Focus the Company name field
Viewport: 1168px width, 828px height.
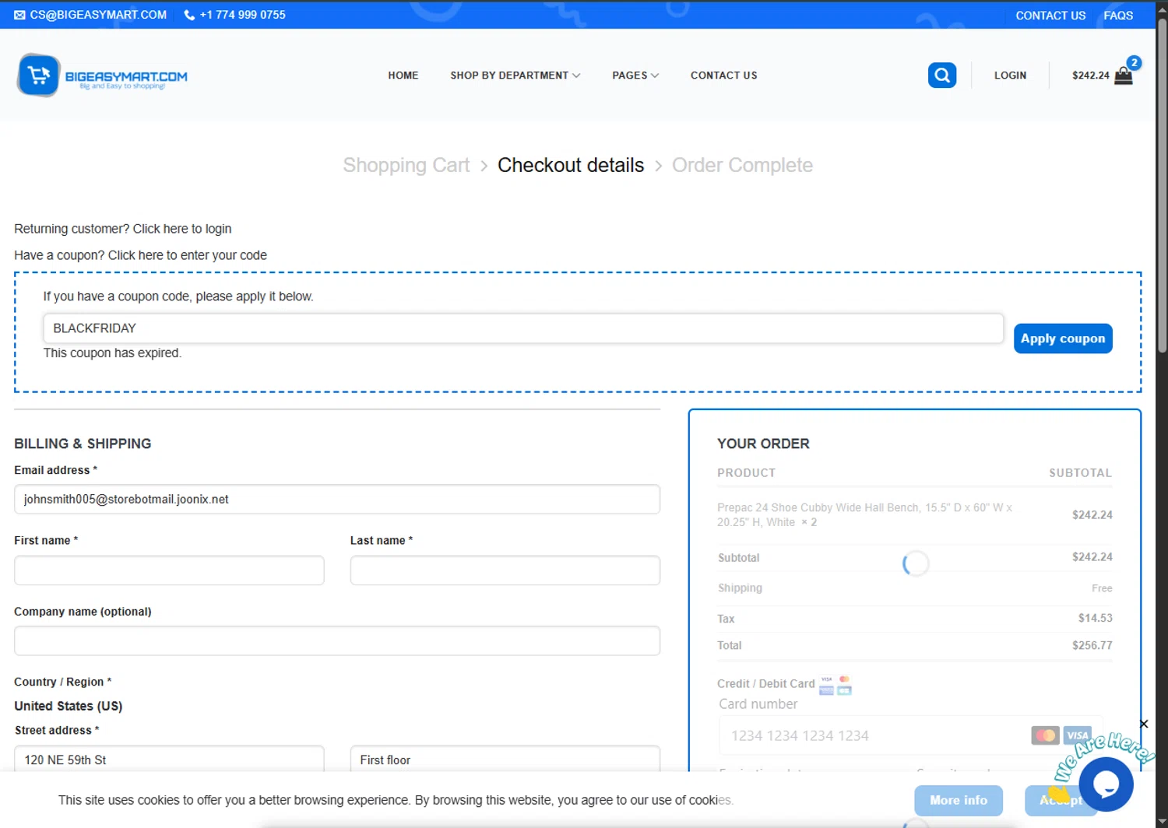(x=337, y=641)
